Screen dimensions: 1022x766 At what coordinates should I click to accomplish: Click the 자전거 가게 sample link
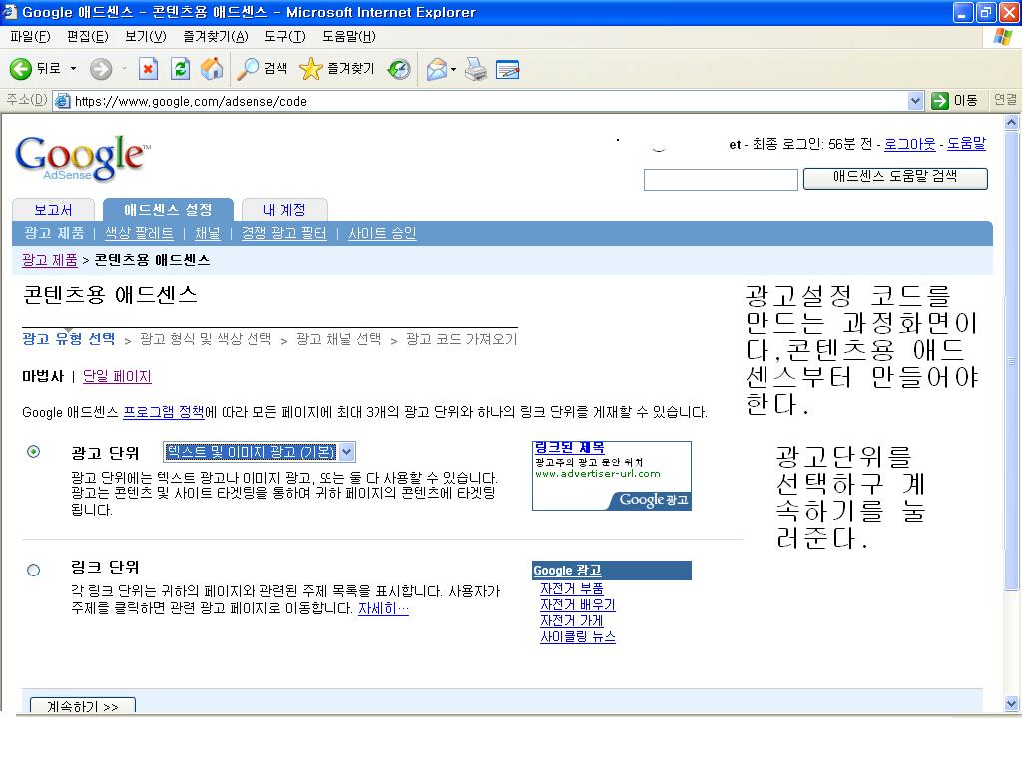point(572,620)
